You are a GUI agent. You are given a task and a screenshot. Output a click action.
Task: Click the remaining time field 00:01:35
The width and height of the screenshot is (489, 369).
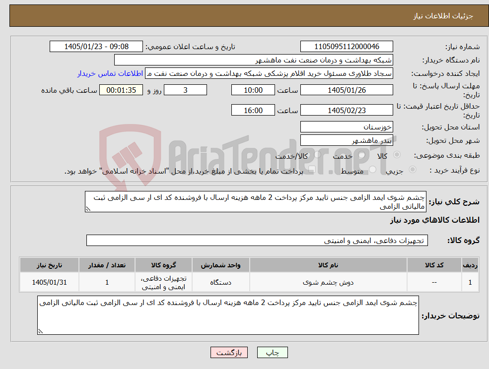[x=121, y=90]
